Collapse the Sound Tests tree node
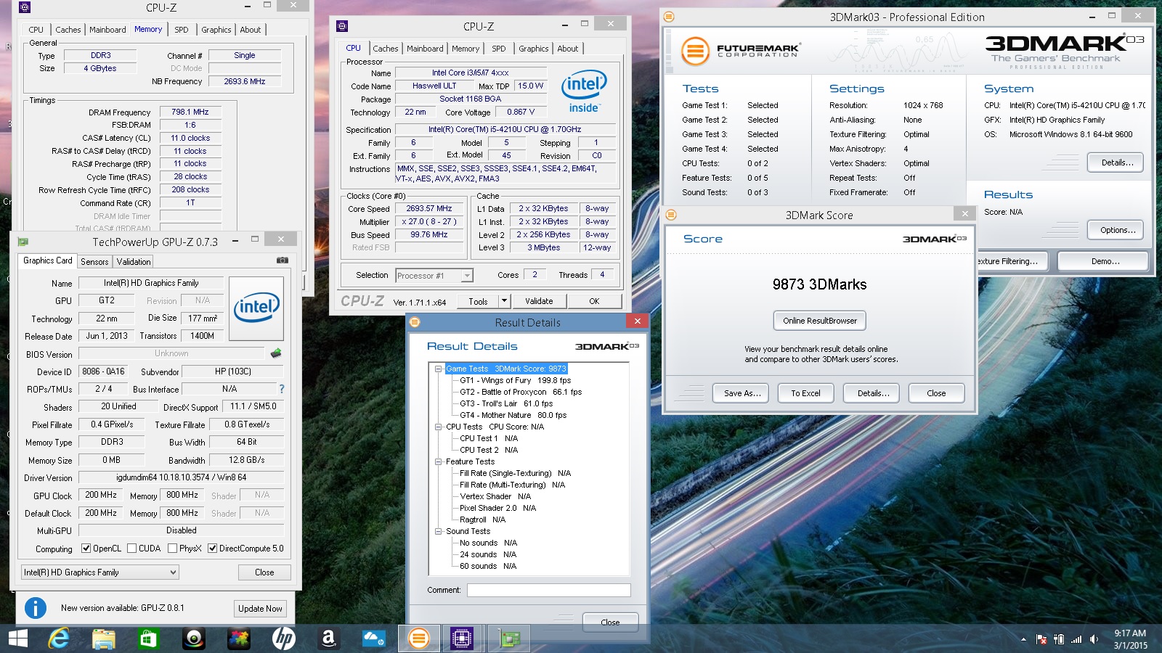1162x653 pixels. pos(439,531)
